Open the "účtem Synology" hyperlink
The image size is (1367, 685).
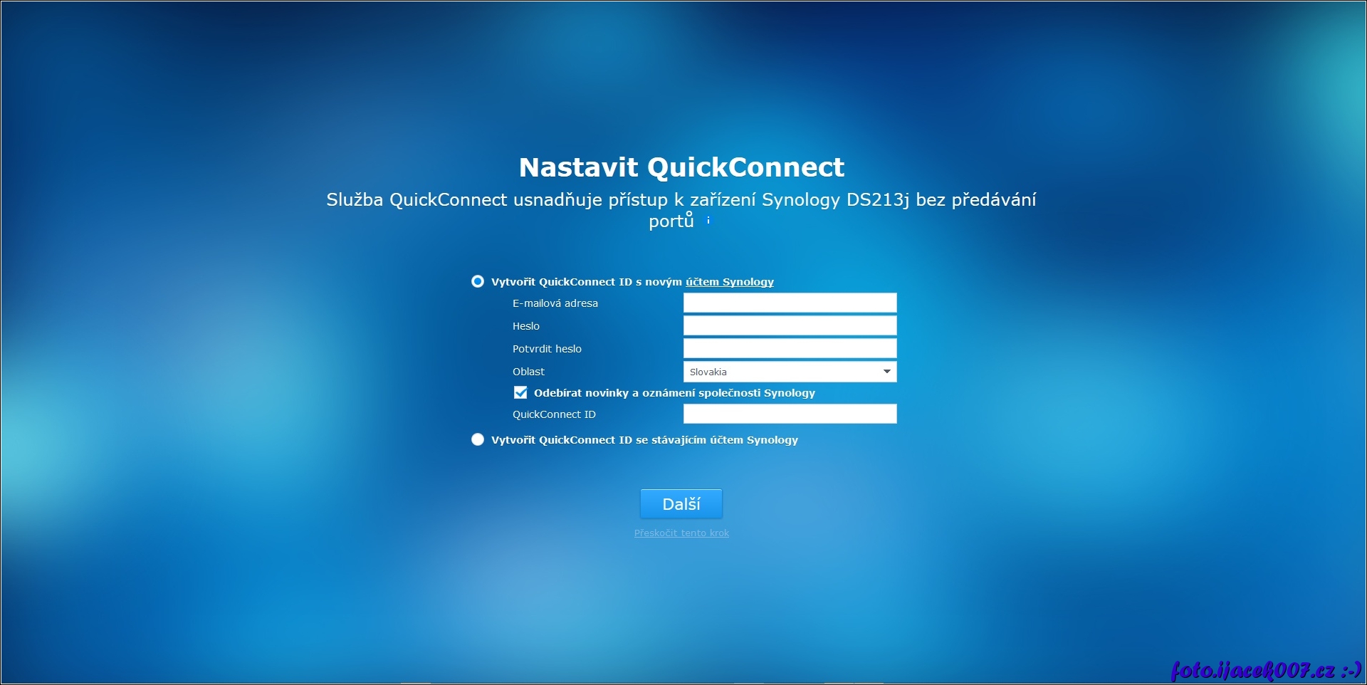729,282
